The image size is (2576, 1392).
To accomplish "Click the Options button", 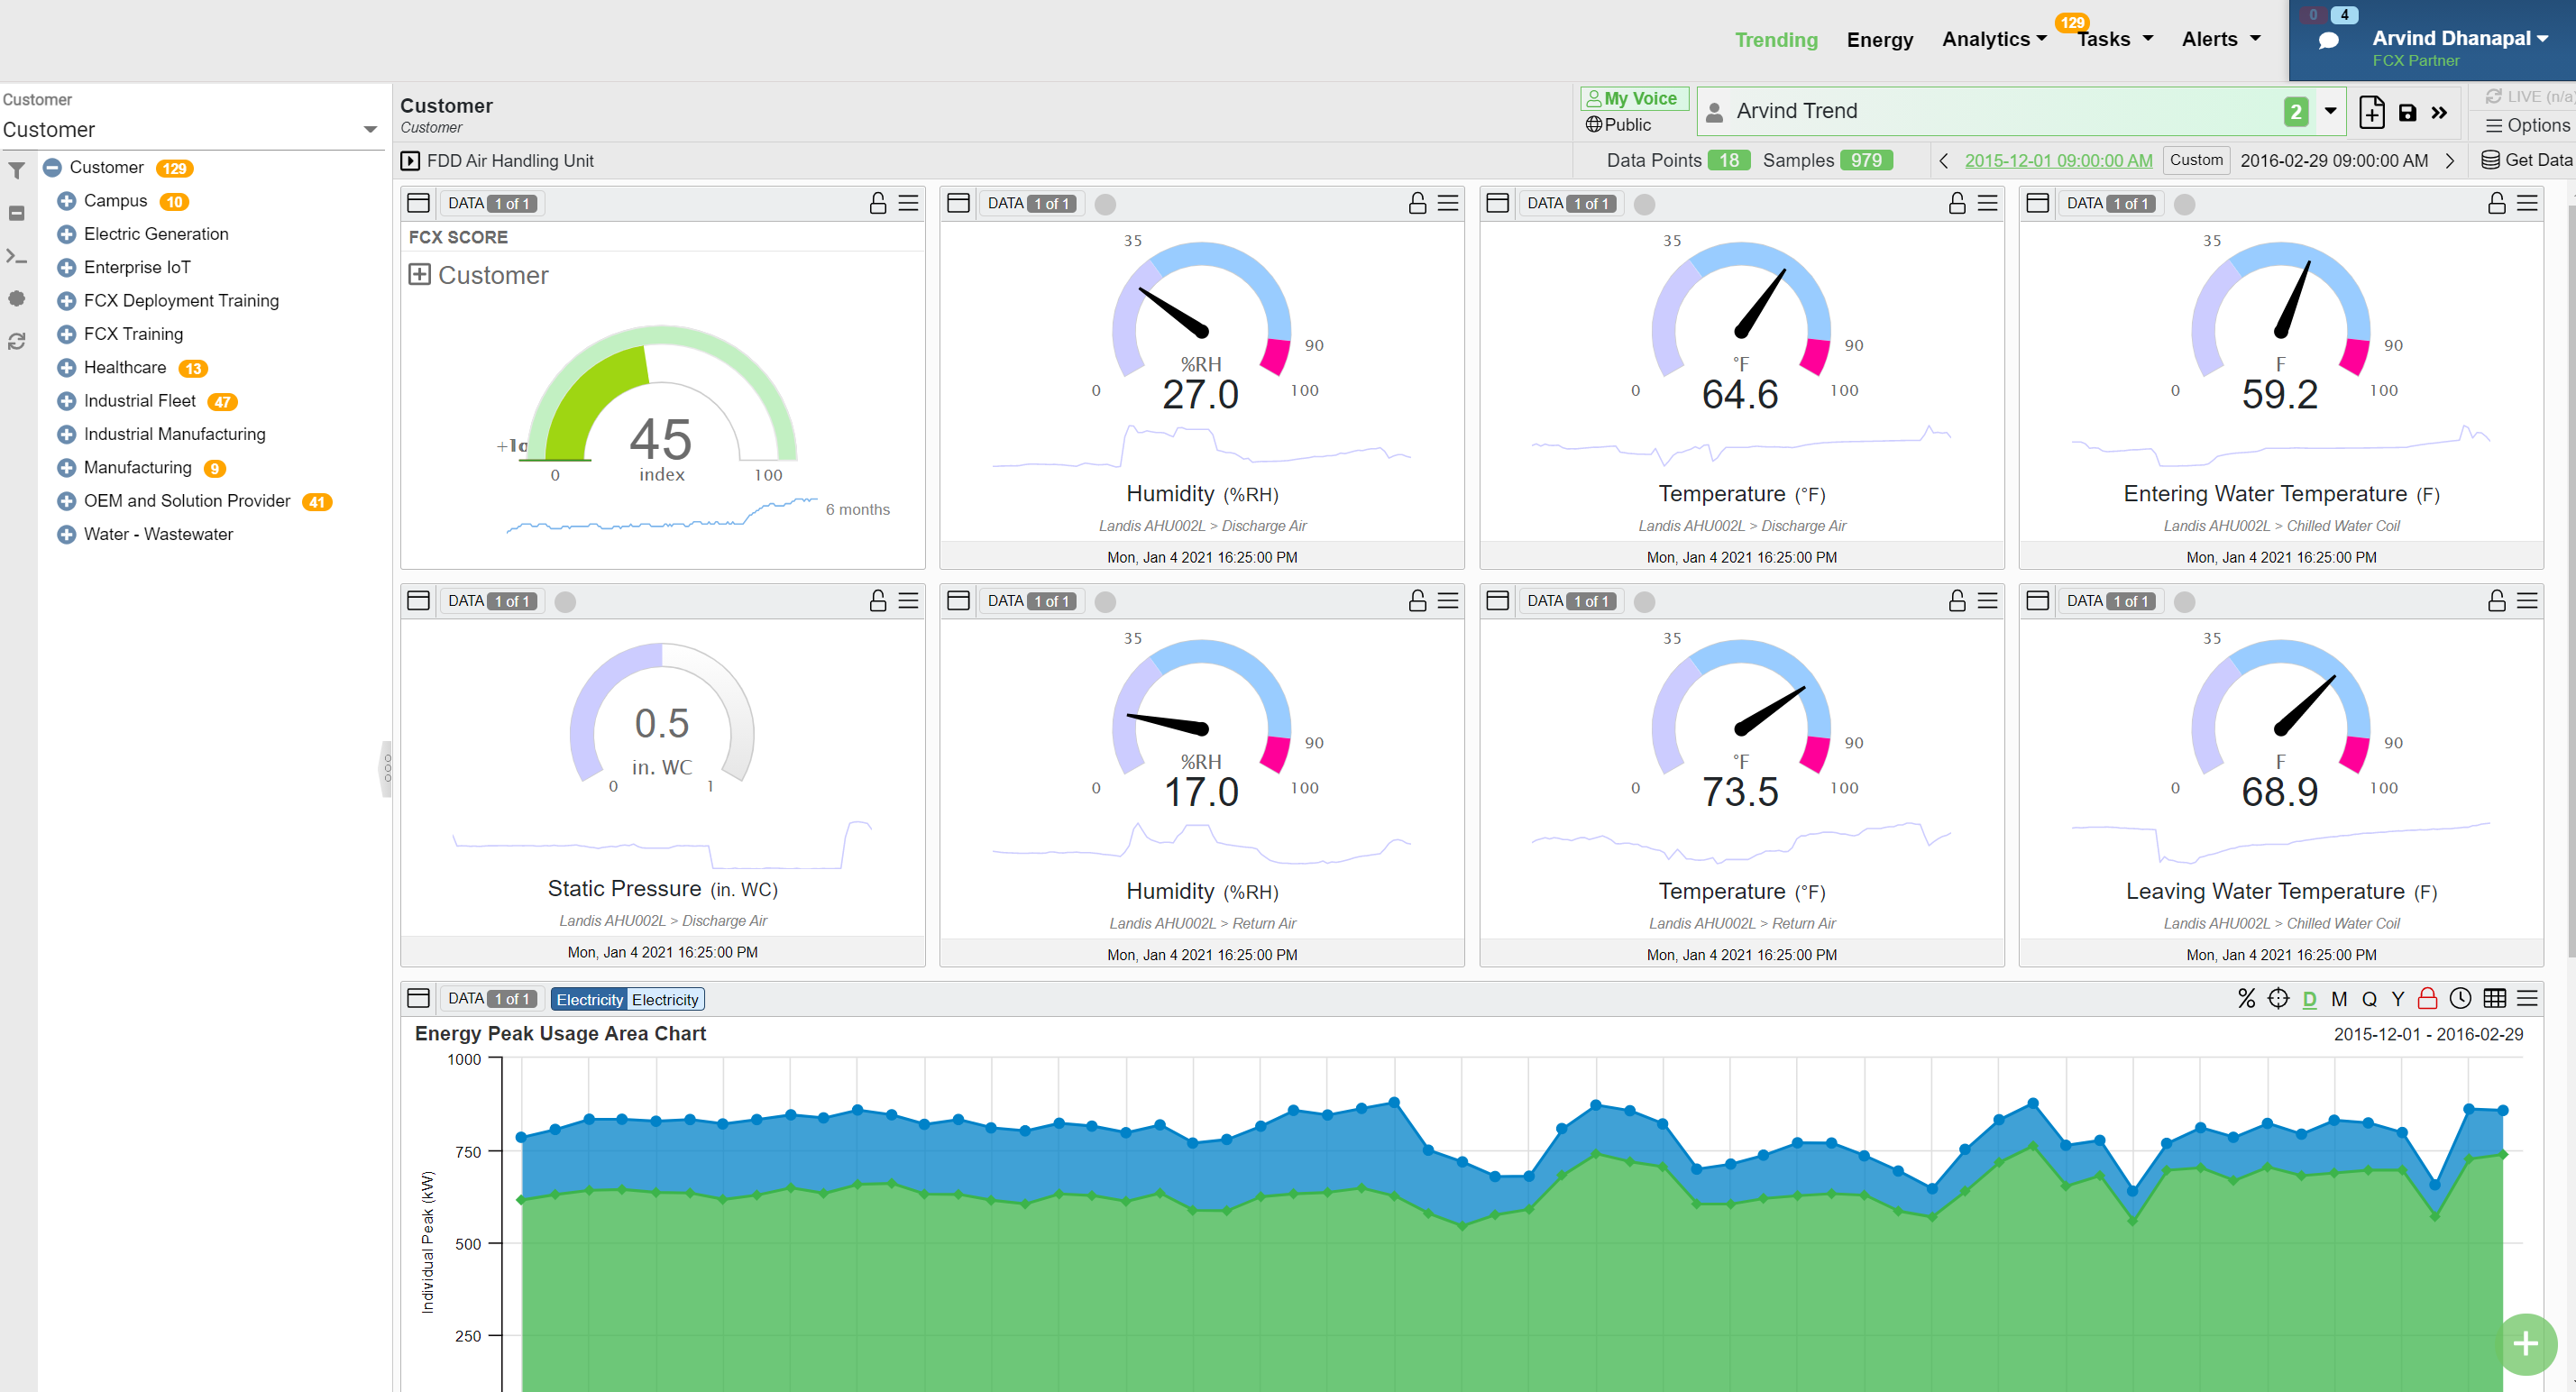I will pos(2527,125).
